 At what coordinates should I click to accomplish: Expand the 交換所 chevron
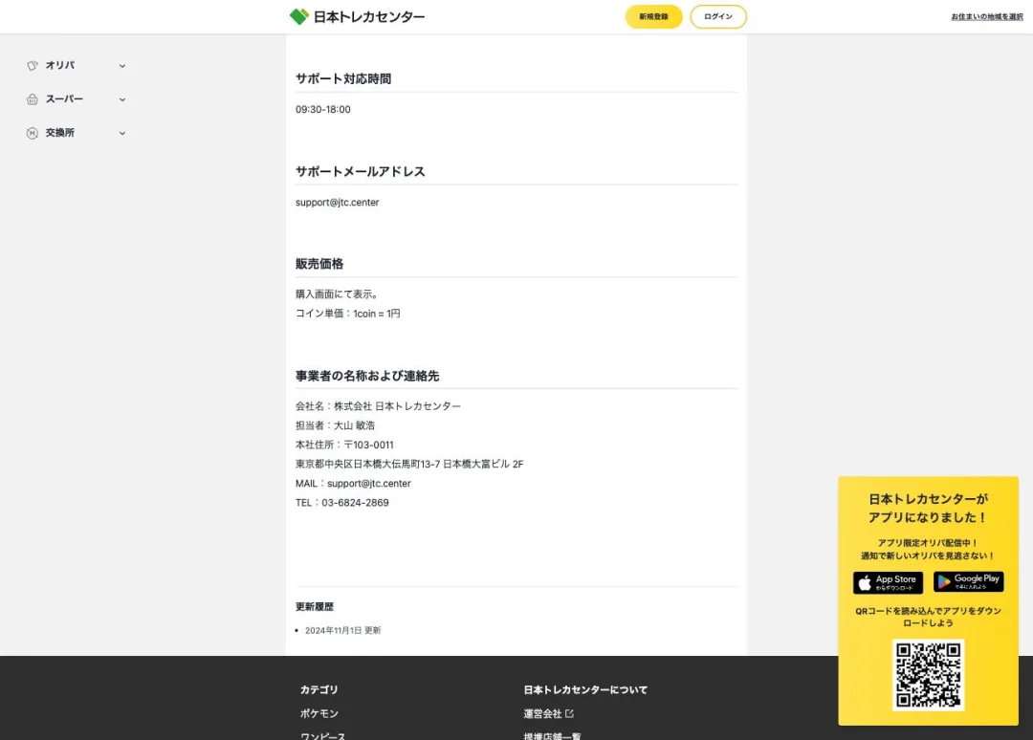point(121,133)
